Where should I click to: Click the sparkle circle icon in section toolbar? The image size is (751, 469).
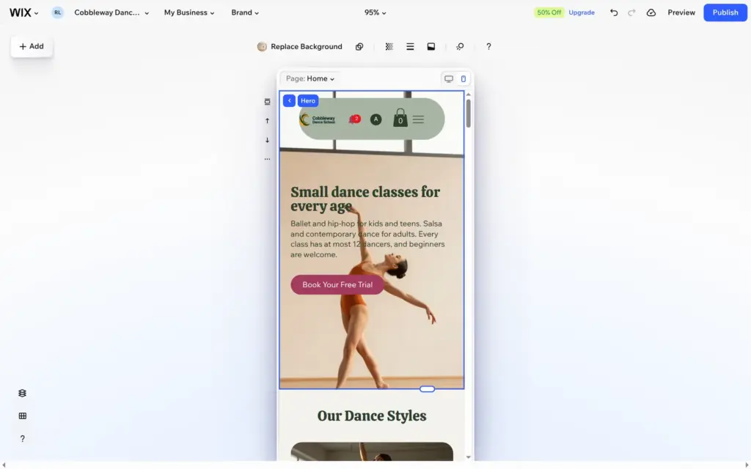460,46
